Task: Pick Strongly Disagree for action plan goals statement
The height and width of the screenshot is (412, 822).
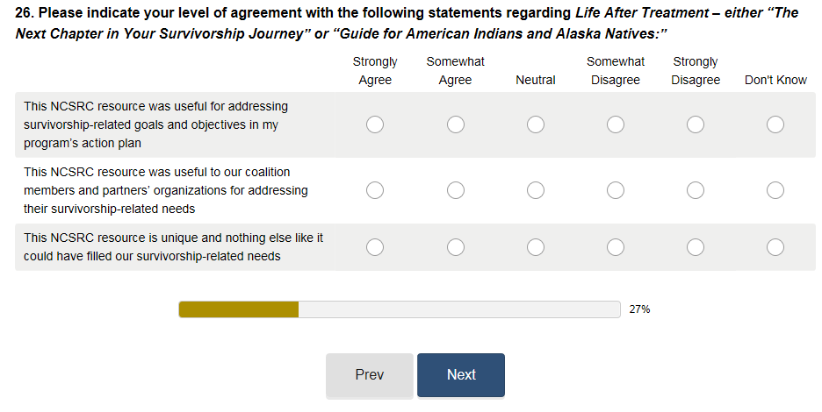Action: point(696,124)
